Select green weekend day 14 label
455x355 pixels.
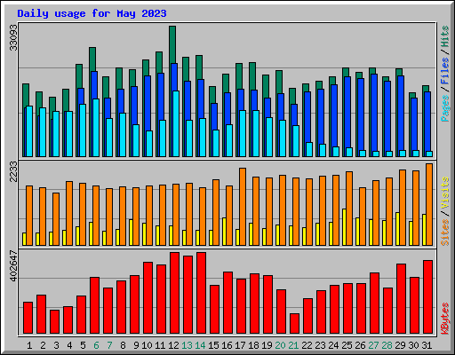point(200,345)
